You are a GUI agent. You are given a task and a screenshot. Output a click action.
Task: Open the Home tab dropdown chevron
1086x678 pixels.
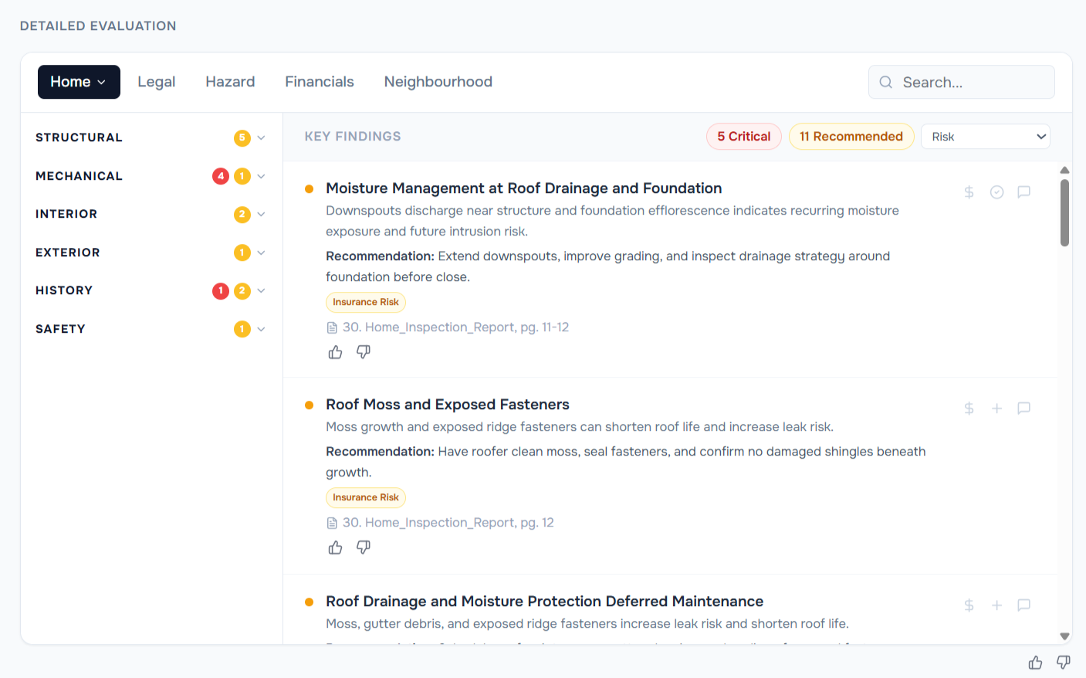(101, 83)
